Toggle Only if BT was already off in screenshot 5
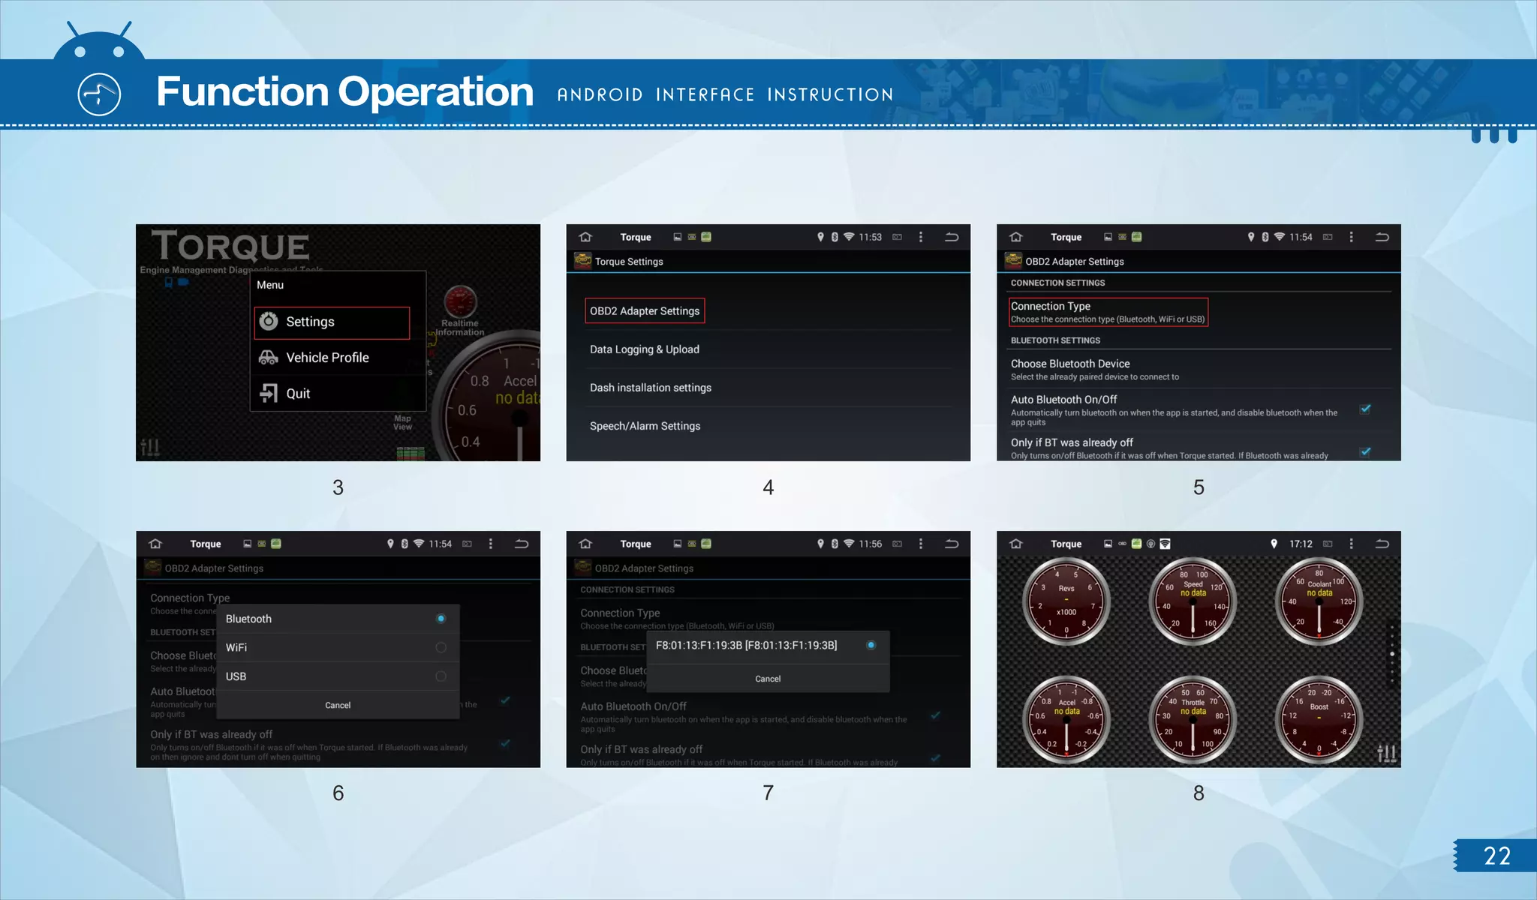Viewport: 1537px width, 900px height. 1365,452
